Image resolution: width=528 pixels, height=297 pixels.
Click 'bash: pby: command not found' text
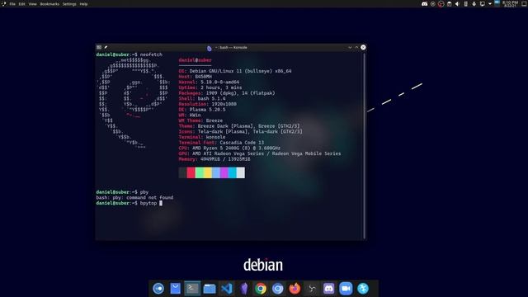[134, 198]
